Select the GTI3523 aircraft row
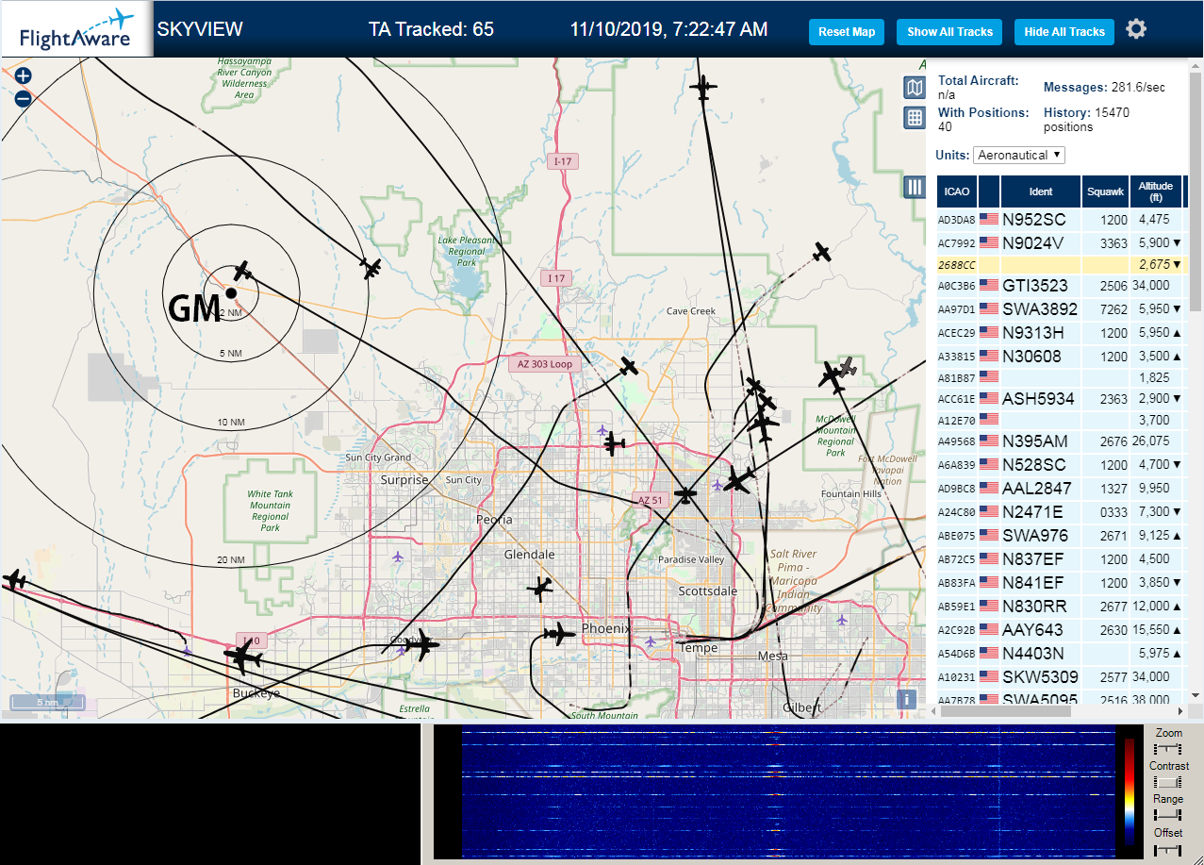This screenshot has height=865, width=1204. click(1061, 286)
